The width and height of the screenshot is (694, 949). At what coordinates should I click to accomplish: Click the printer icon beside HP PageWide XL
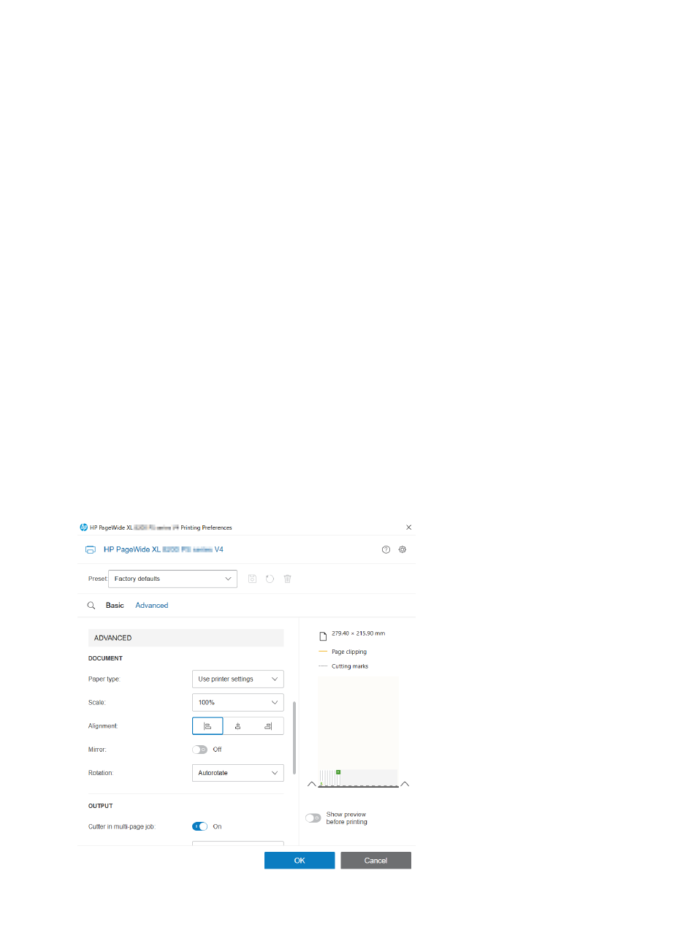click(91, 549)
